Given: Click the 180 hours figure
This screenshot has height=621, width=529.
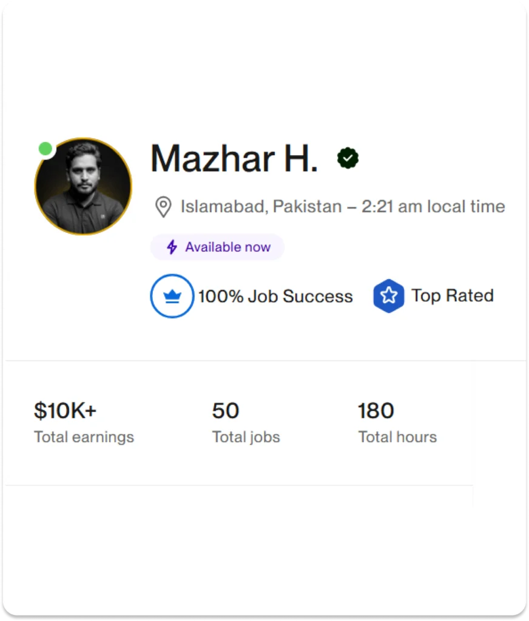Looking at the screenshot, I should (376, 411).
